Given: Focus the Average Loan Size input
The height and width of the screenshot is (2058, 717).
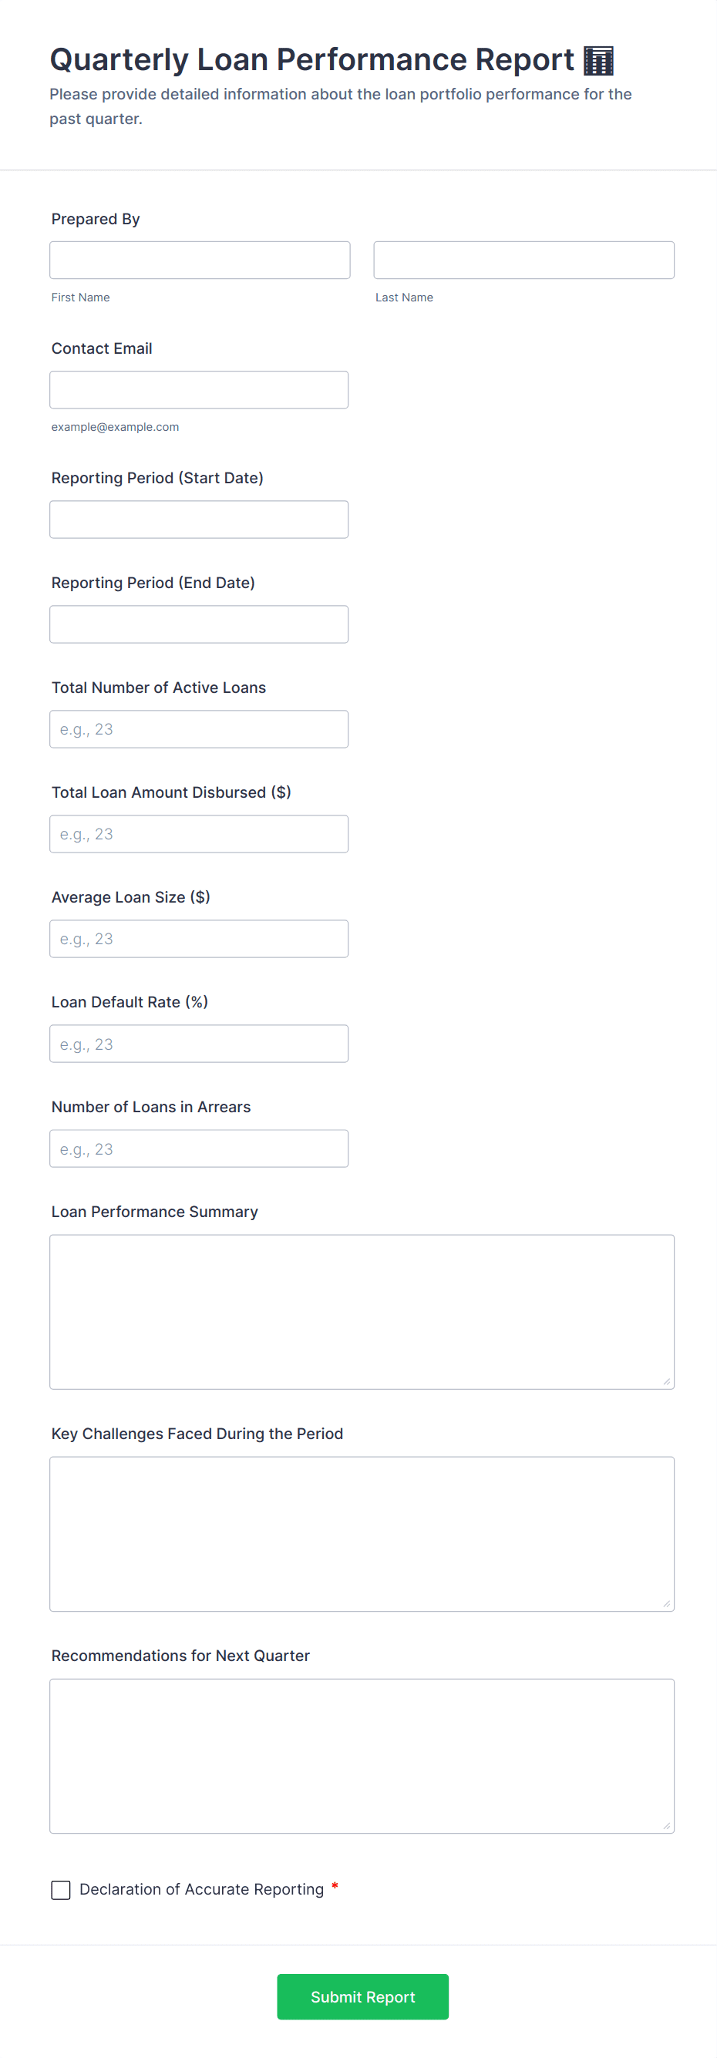Looking at the screenshot, I should (x=199, y=938).
